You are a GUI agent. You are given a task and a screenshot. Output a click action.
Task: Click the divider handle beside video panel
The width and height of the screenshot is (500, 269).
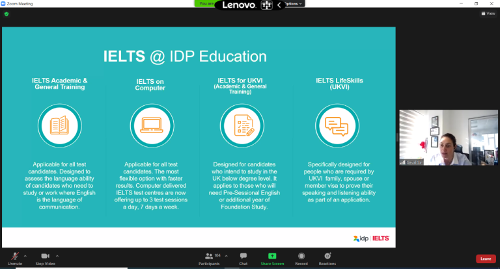click(397, 138)
